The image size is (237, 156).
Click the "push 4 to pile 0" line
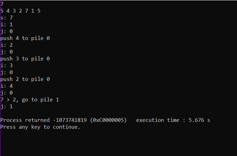tap(25, 38)
